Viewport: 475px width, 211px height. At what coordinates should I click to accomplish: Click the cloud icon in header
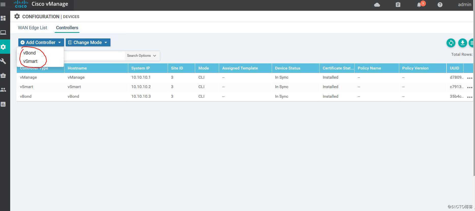pyautogui.click(x=377, y=5)
